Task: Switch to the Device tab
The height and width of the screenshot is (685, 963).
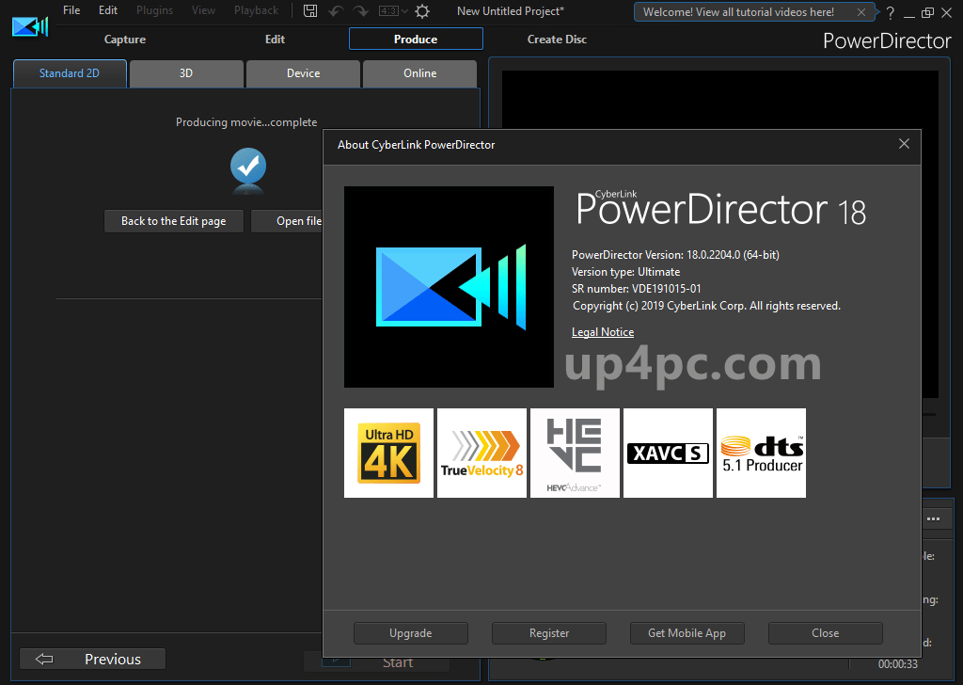Action: [304, 73]
